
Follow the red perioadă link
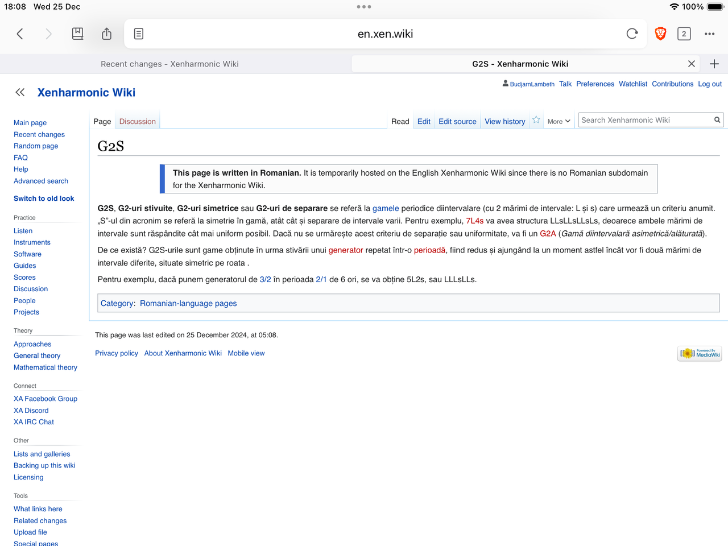429,250
